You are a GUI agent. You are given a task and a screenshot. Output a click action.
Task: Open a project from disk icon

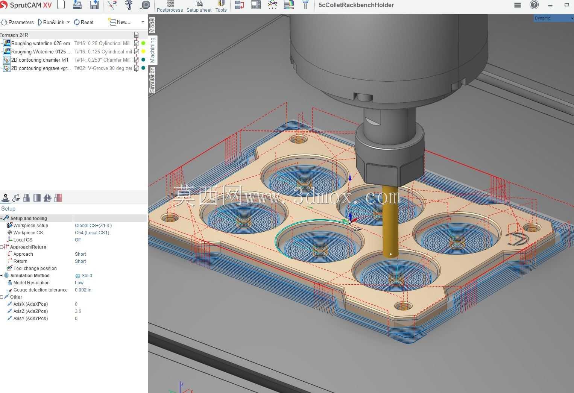(77, 5)
